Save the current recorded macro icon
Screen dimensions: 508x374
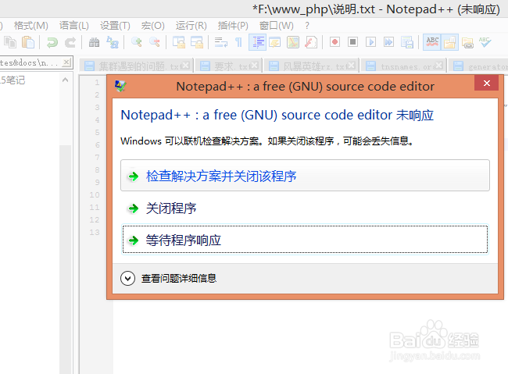(407, 42)
